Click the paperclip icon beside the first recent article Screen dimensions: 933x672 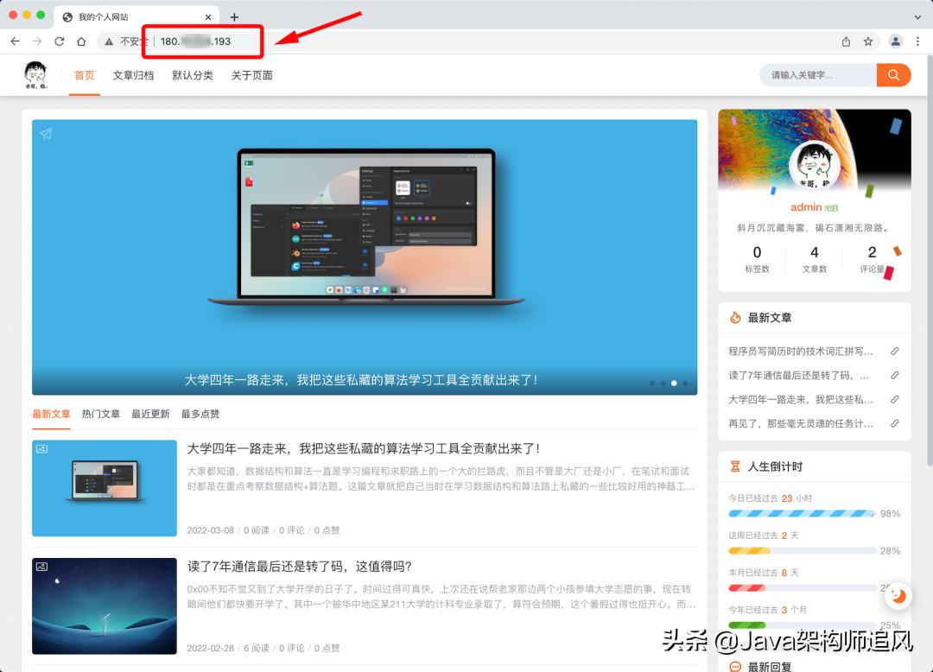point(895,350)
